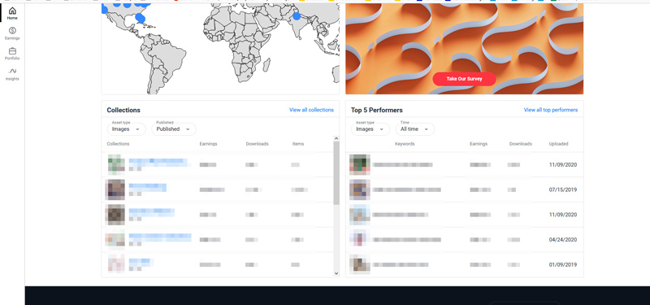Screen dimensions: 650x305
Task: Expand the Time All time dropdown
Action: [x=415, y=129]
